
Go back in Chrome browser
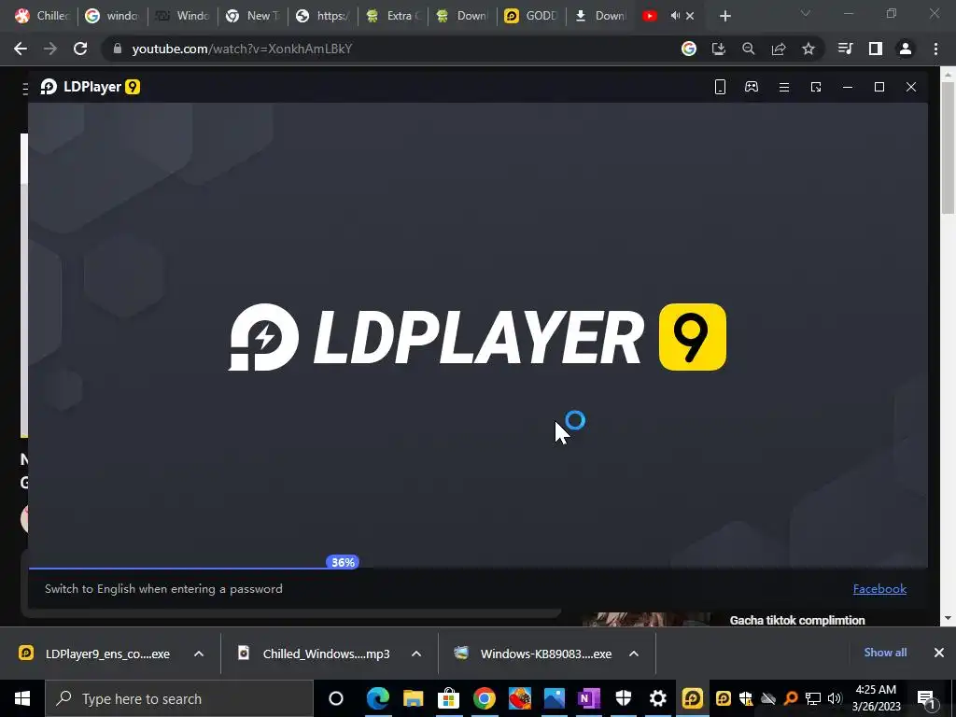(21, 49)
